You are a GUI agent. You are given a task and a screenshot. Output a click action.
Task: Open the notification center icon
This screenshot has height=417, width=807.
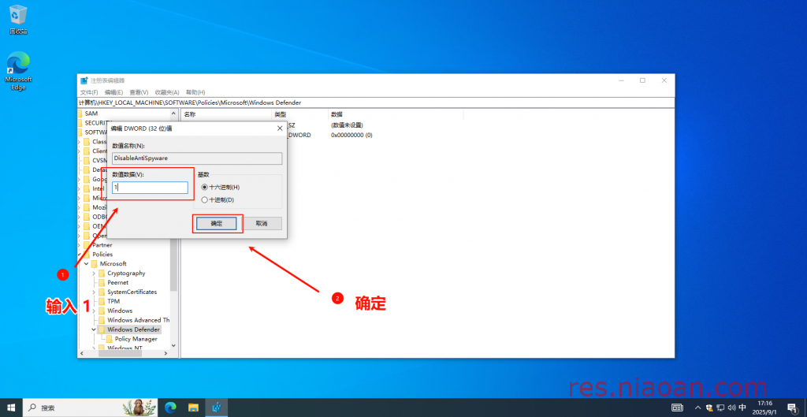pos(793,408)
